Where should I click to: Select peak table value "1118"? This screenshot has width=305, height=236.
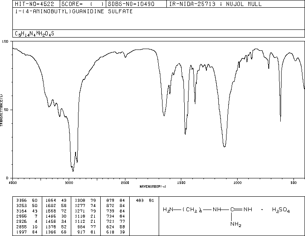click(80, 216)
